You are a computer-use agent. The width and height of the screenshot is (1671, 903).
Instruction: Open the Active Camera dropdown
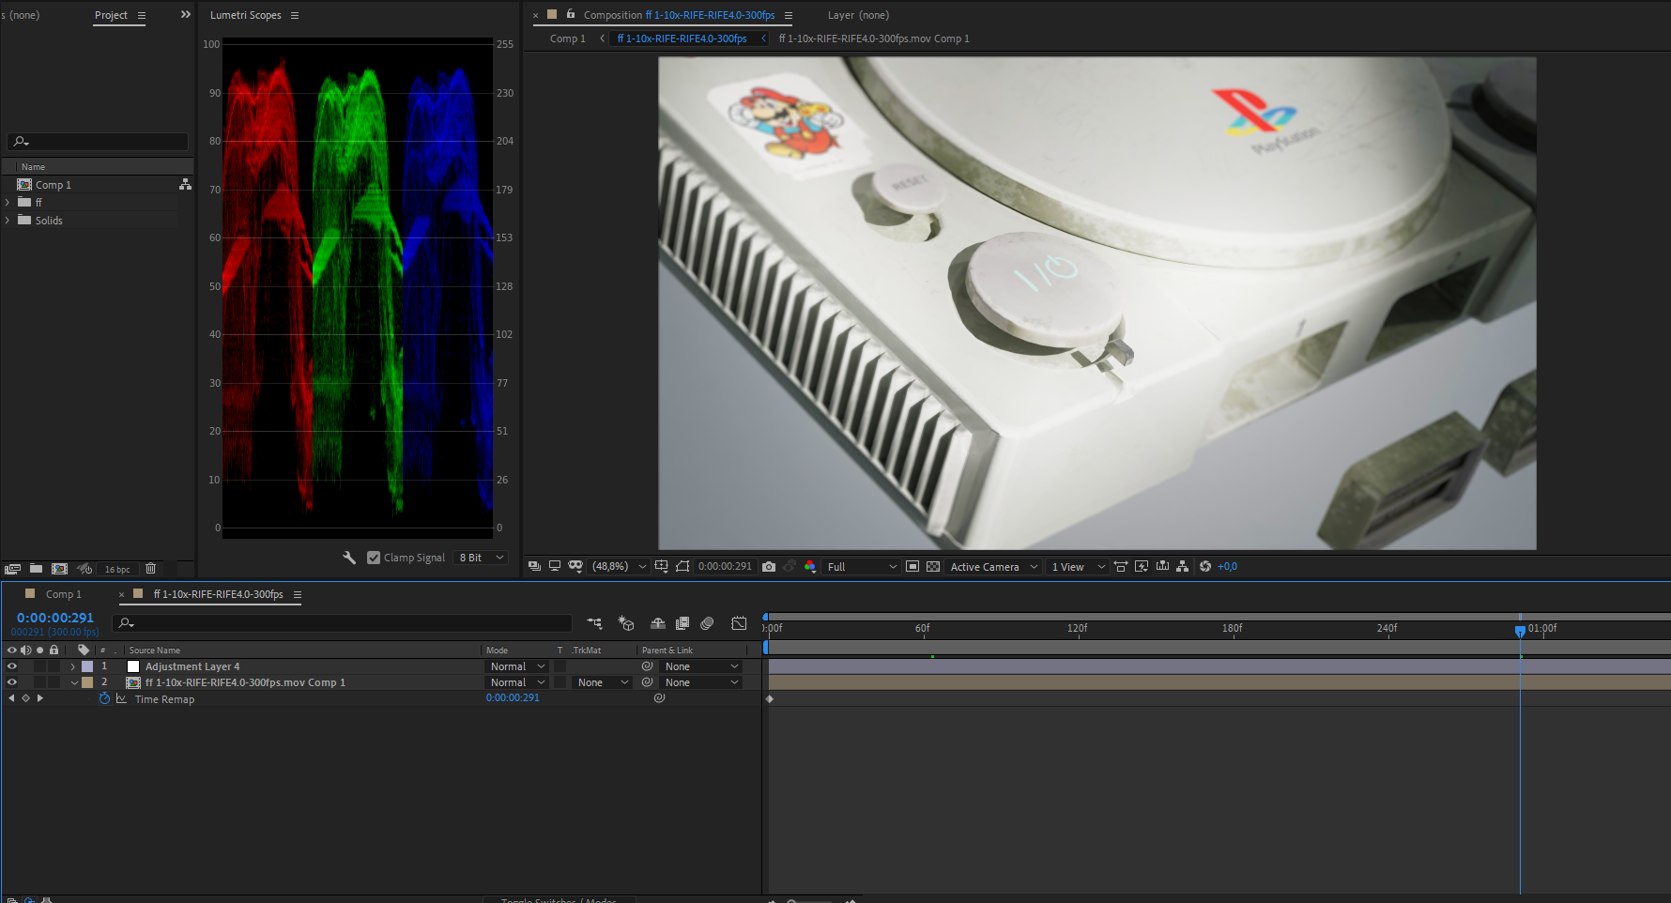tap(993, 567)
